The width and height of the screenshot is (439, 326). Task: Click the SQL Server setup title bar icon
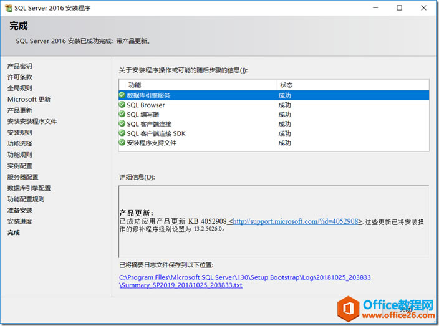coord(8,8)
